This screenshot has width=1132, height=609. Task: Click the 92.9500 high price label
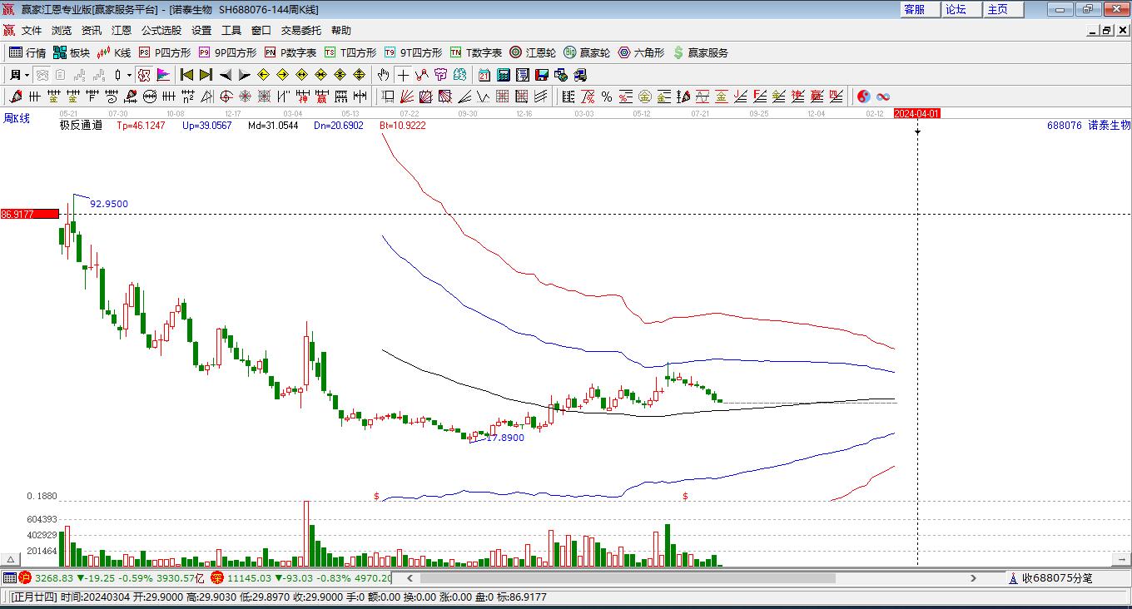tap(109, 204)
